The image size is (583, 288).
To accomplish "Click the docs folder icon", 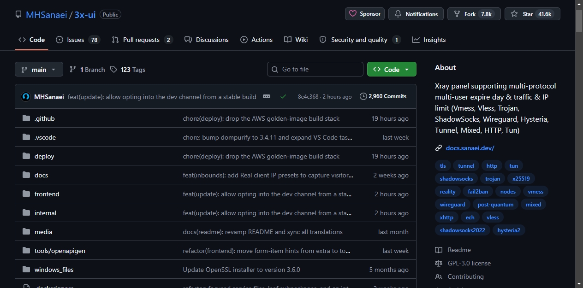I will point(26,175).
